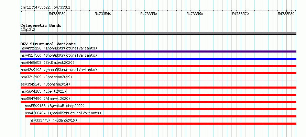Click the left arrowhead of the ruler
306x137 pixels.
click(x=21, y=11)
